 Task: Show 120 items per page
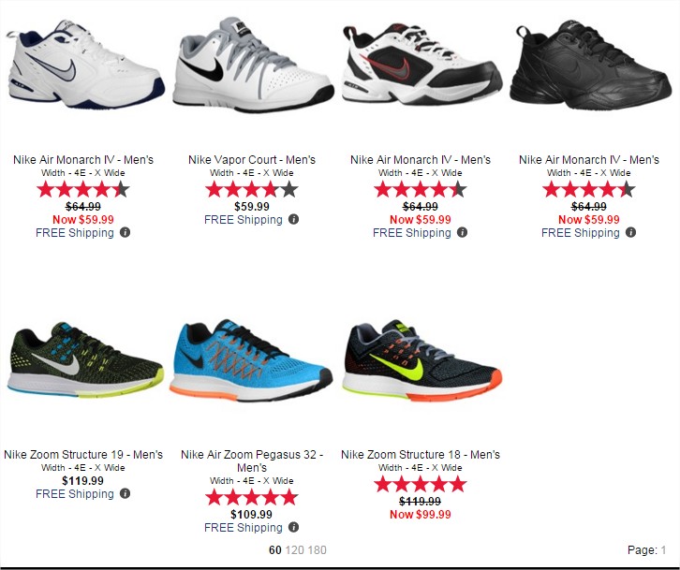(295, 550)
